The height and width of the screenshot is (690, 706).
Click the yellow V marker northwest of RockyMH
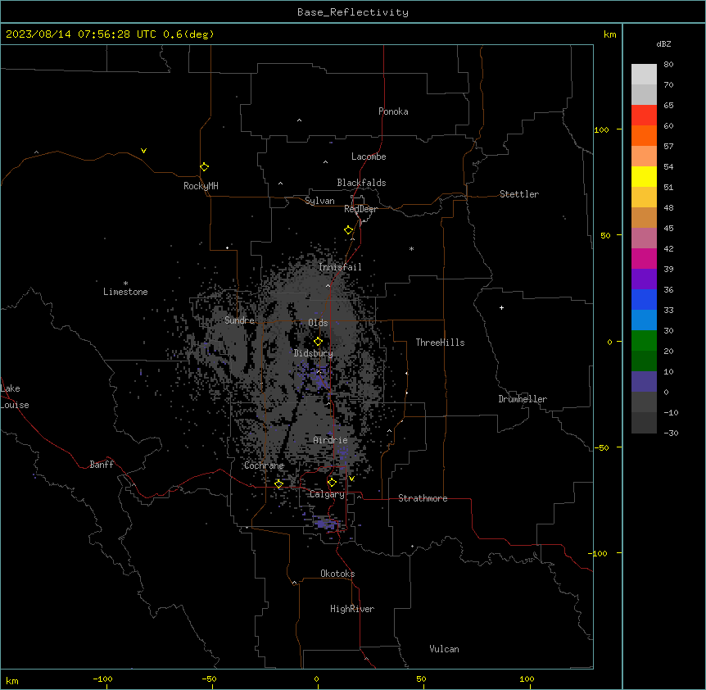coord(143,151)
